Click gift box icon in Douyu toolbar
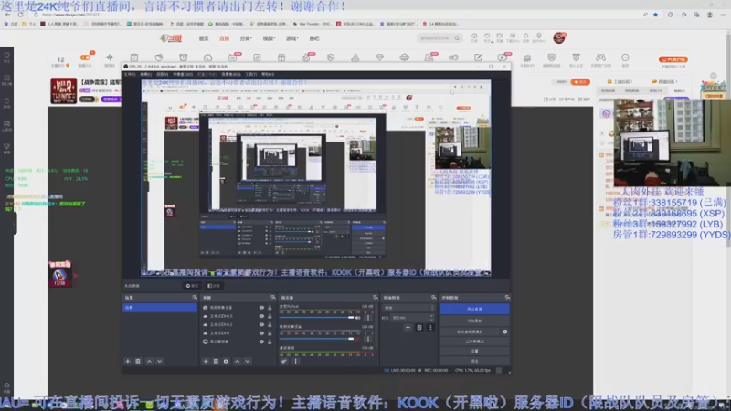The image size is (731, 411). 281,58
